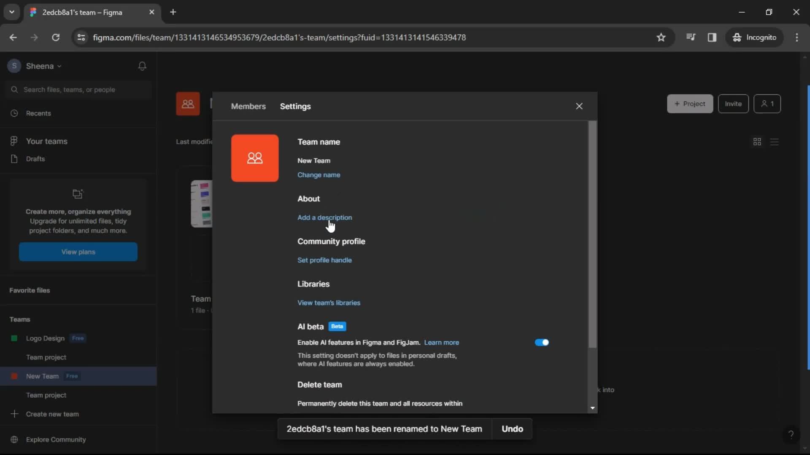Focus the search files, teams, or people field

tap(78, 90)
